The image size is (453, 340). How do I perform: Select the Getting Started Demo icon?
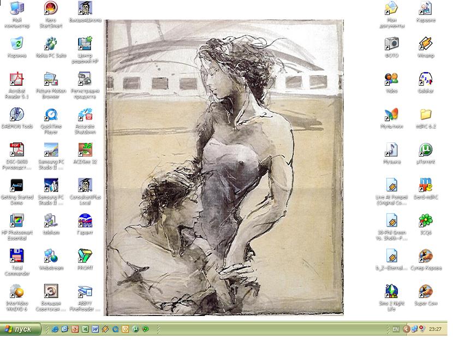tap(17, 186)
